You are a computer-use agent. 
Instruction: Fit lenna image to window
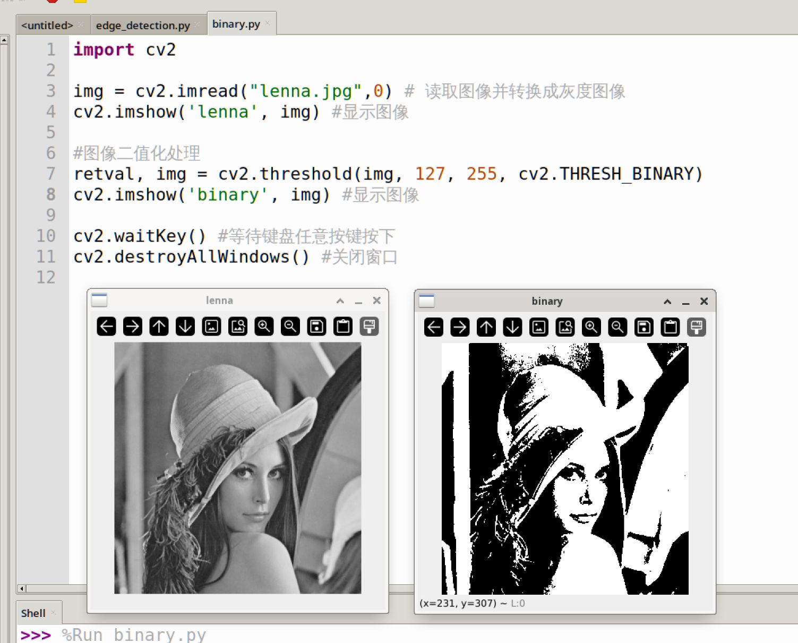coord(238,326)
